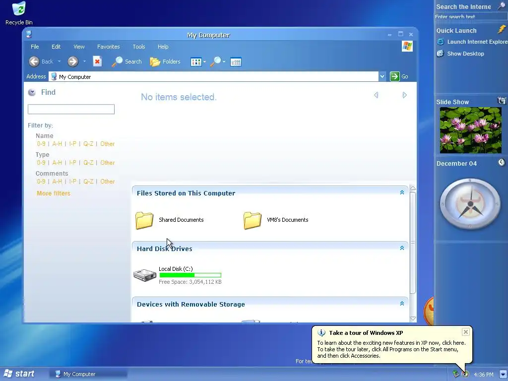Image resolution: width=508 pixels, height=381 pixels.
Task: Click the My Computer address field
Action: 213,77
